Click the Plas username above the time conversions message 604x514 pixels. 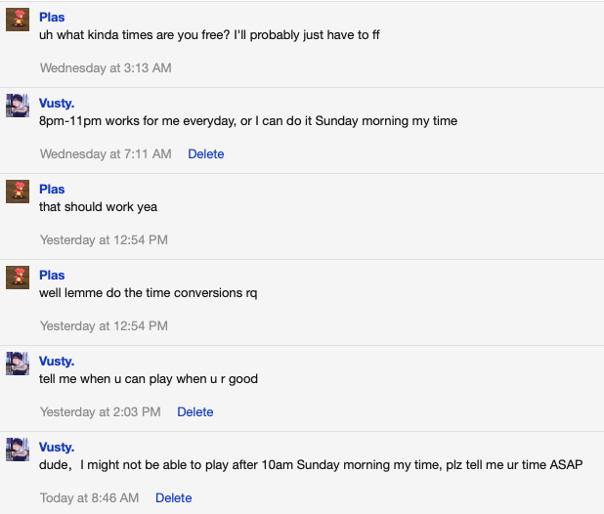point(52,275)
